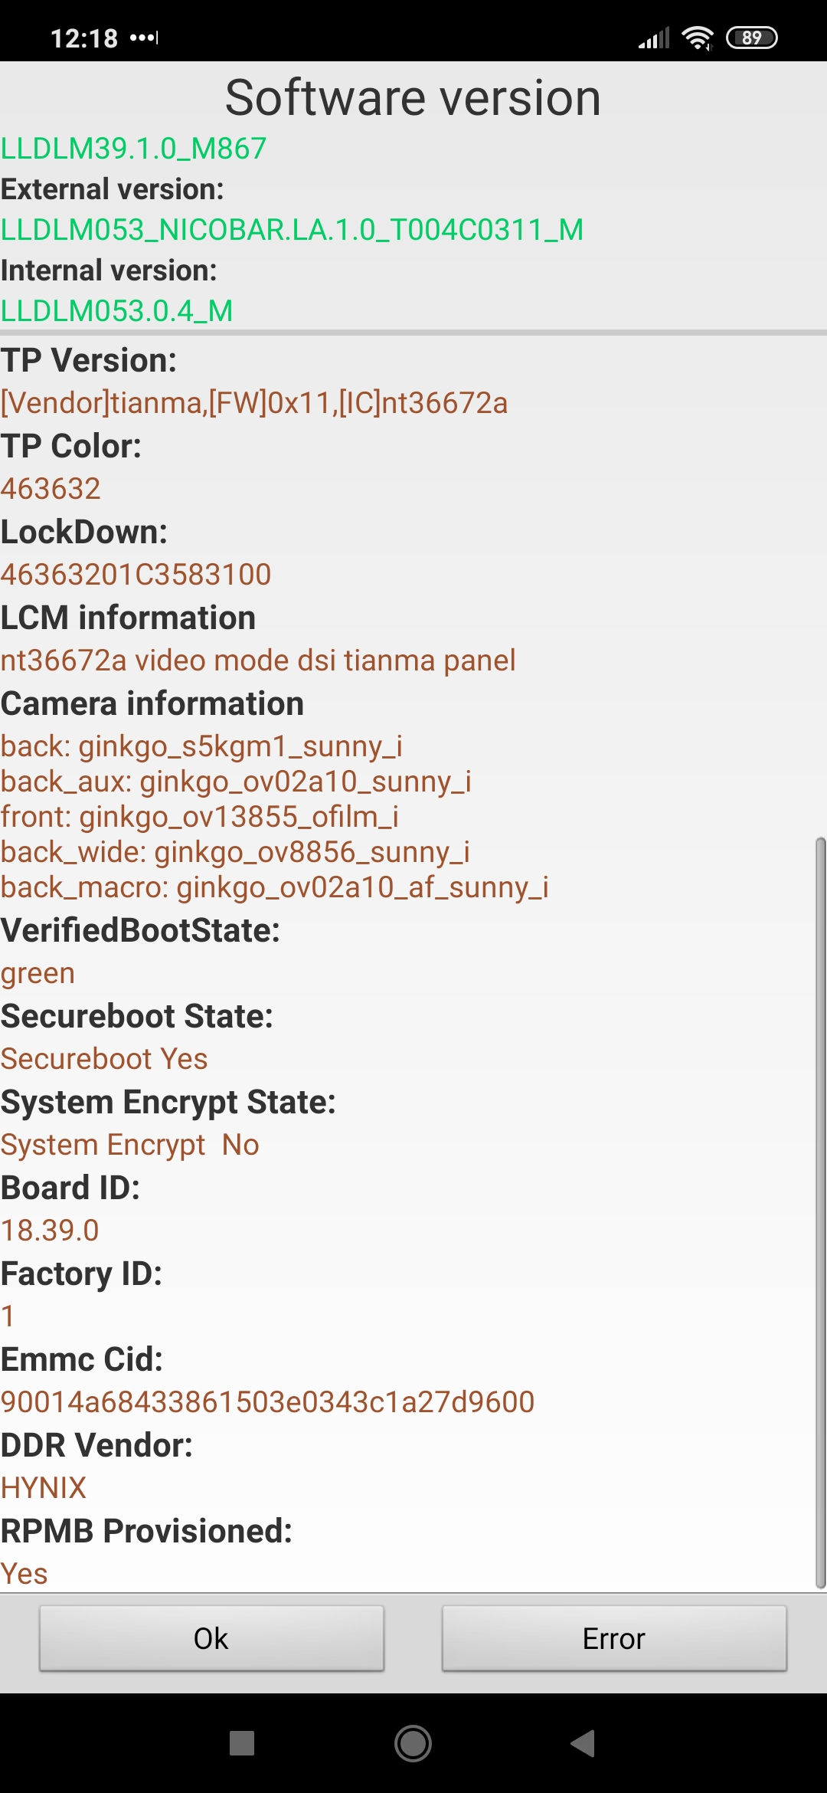Tap the green VerifiedBootState value
Image resolution: width=827 pixels, height=1793 pixels.
click(x=38, y=972)
